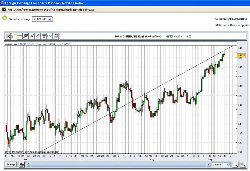Image resolution: width=250 pixels, height=171 pixels.
Task: Click the Jun month label on axis
Action: tap(25, 159)
